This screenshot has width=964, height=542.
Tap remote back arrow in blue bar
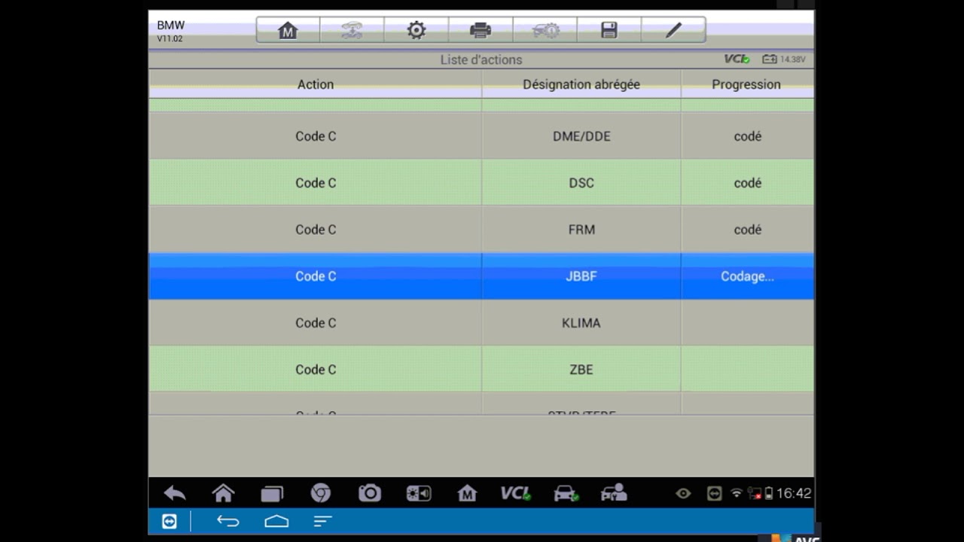pyautogui.click(x=227, y=521)
